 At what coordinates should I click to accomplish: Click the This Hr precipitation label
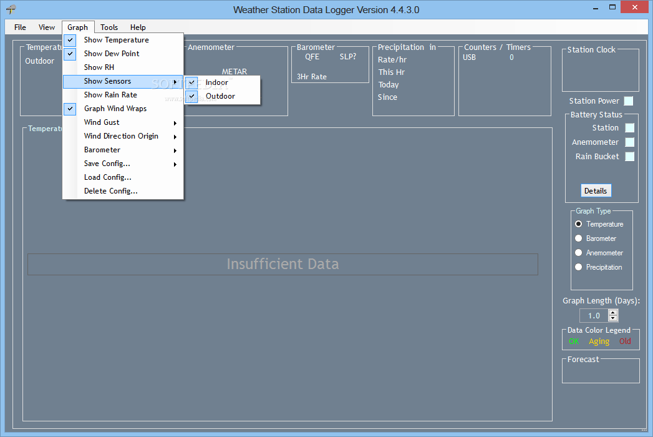click(392, 72)
